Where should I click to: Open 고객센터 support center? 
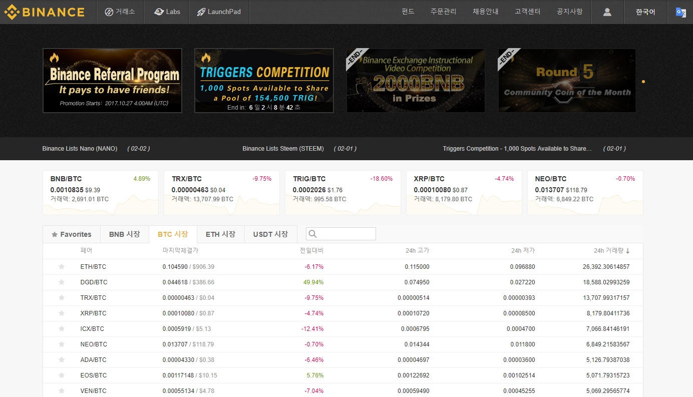coord(528,12)
